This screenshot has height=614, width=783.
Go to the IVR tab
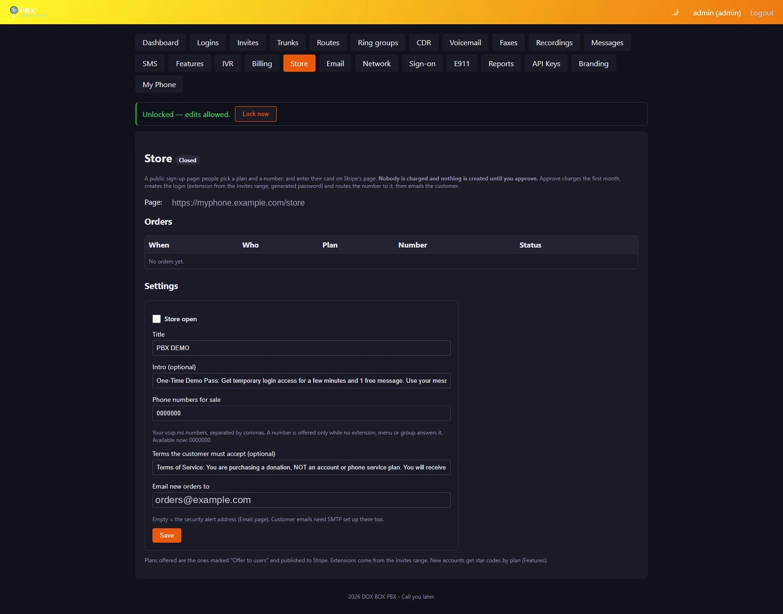(228, 63)
